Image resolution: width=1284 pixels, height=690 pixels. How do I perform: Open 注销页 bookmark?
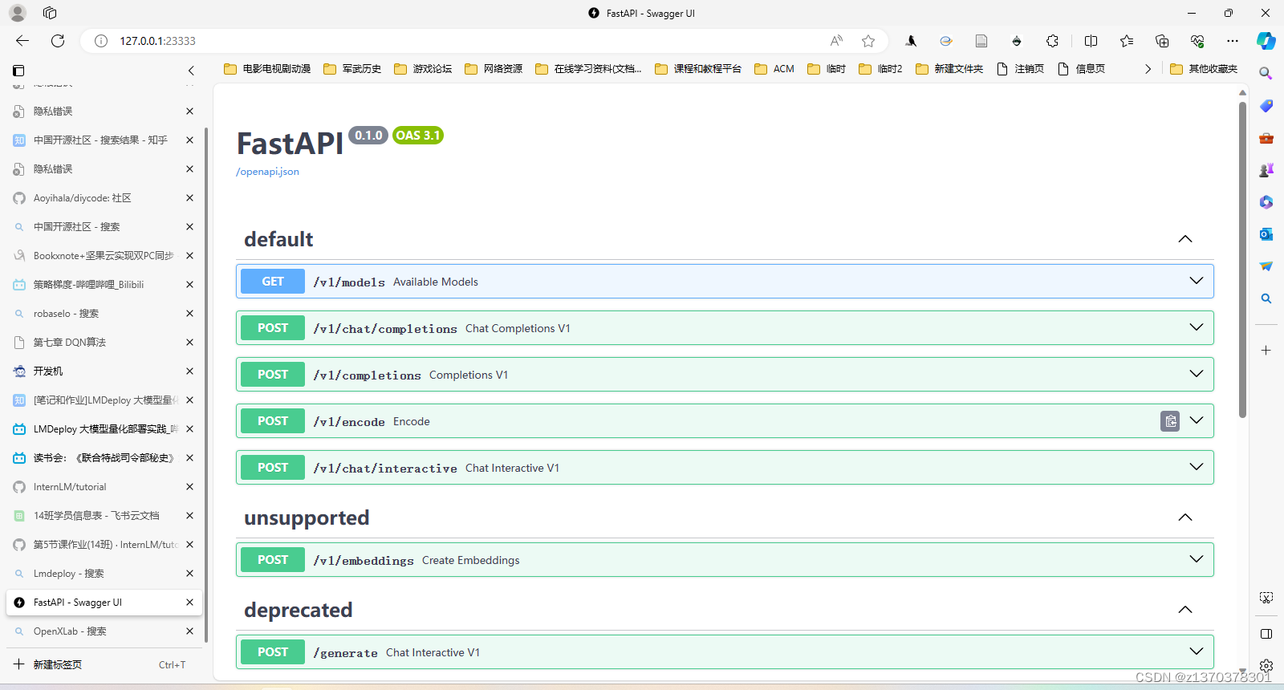(1020, 69)
